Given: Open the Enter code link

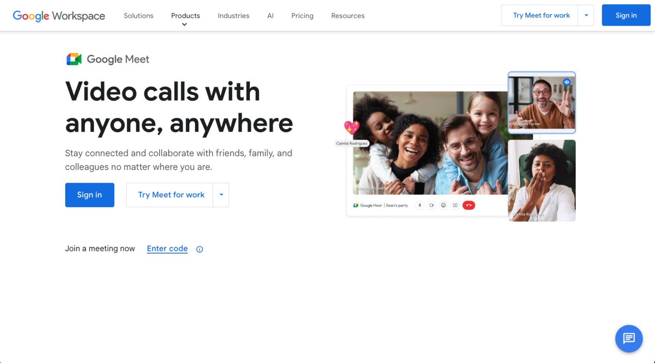Looking at the screenshot, I should pos(167,248).
